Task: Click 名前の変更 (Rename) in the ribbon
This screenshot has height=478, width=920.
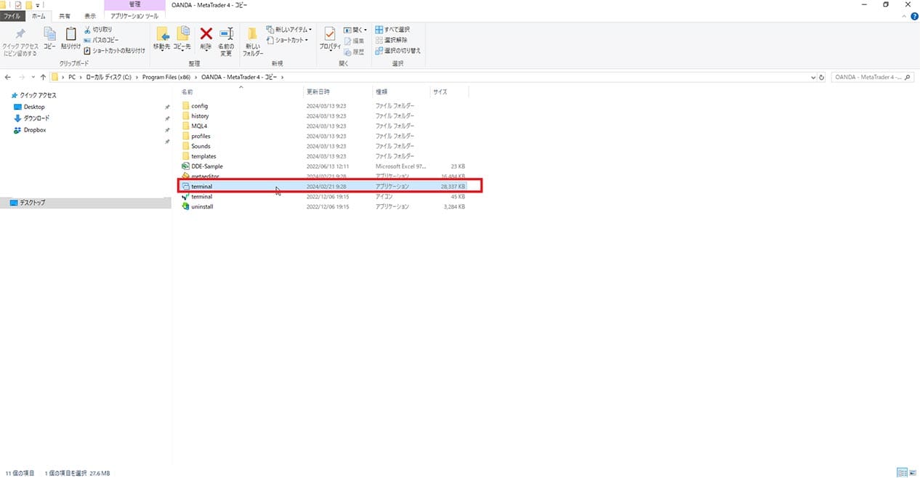Action: [226, 41]
